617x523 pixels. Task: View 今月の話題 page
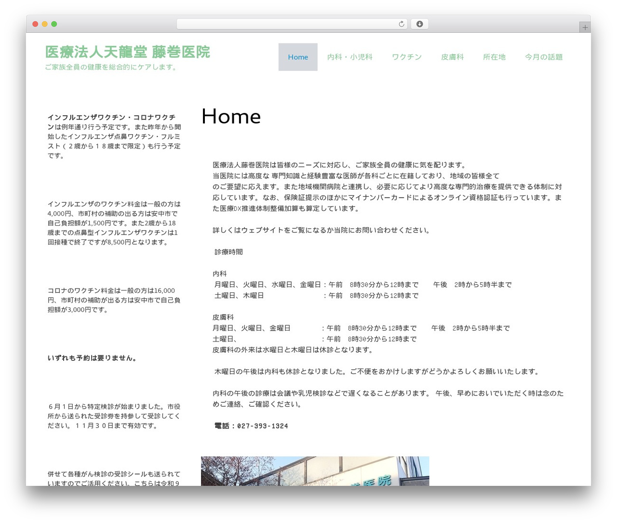[544, 57]
